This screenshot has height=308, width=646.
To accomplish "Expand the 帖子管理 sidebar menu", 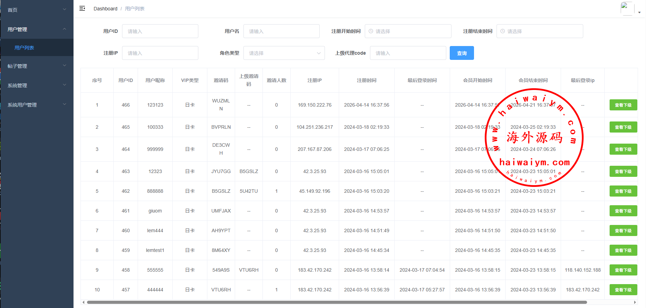I will (36, 66).
